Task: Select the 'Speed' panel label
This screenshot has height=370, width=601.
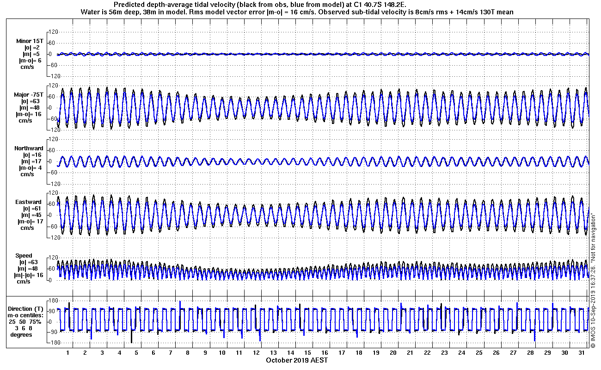Action: click(x=24, y=256)
